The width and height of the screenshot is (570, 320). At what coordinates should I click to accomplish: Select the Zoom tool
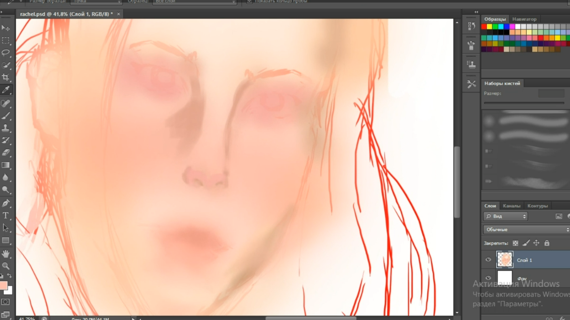click(6, 266)
